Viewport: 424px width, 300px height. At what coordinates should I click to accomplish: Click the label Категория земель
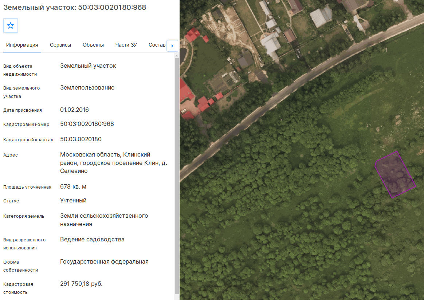pyautogui.click(x=24, y=216)
